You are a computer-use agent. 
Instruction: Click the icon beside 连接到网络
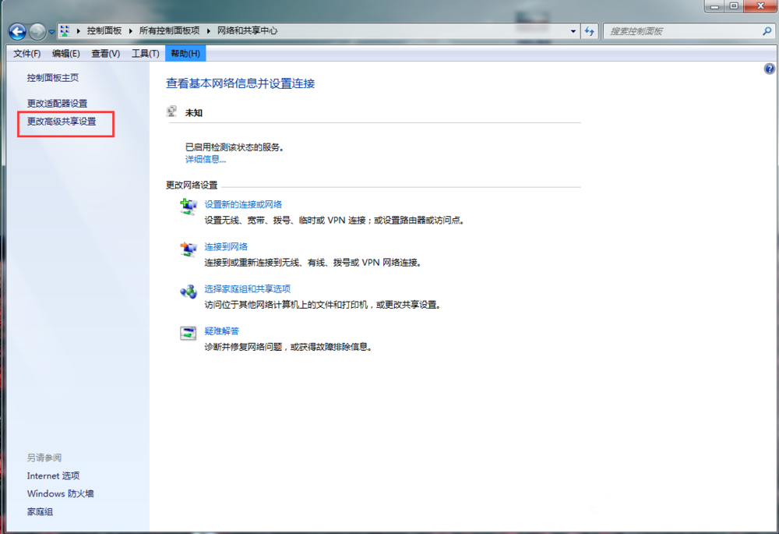(x=189, y=249)
